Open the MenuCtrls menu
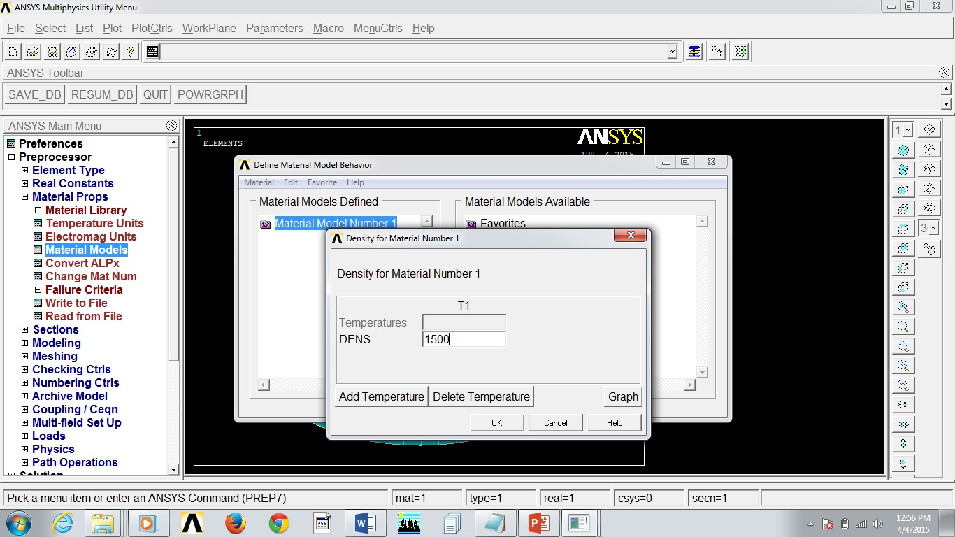955x537 pixels. tap(378, 29)
